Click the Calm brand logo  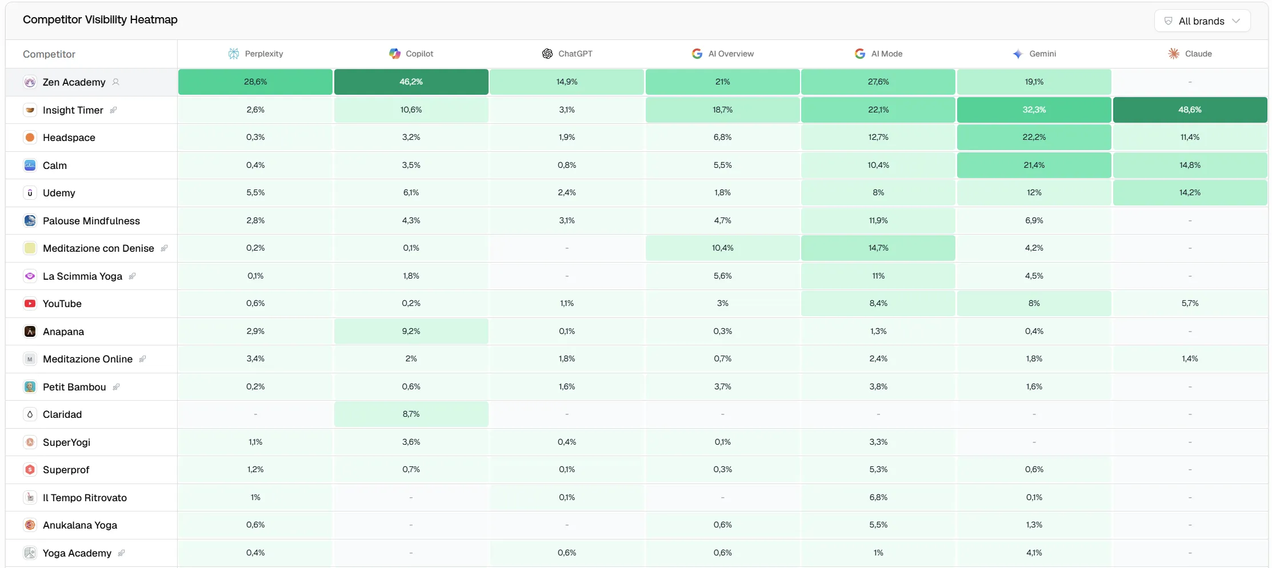pos(30,166)
